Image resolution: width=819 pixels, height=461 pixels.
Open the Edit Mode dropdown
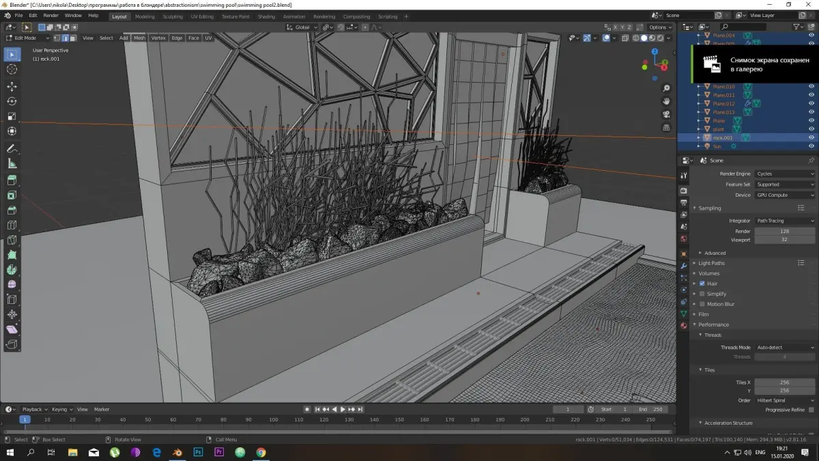pyautogui.click(x=27, y=38)
